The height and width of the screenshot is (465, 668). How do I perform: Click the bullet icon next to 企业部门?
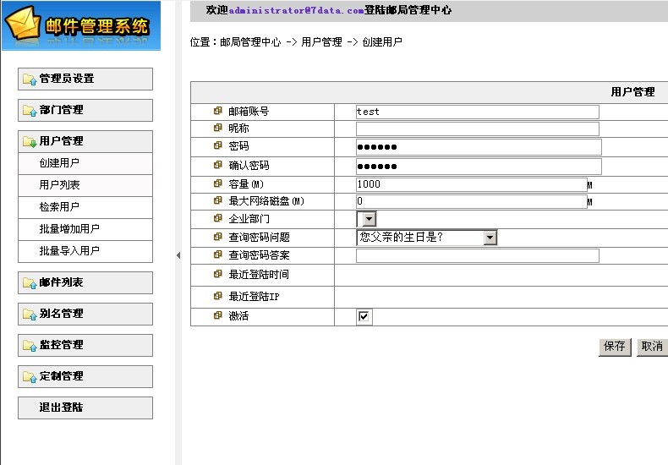pyautogui.click(x=217, y=218)
